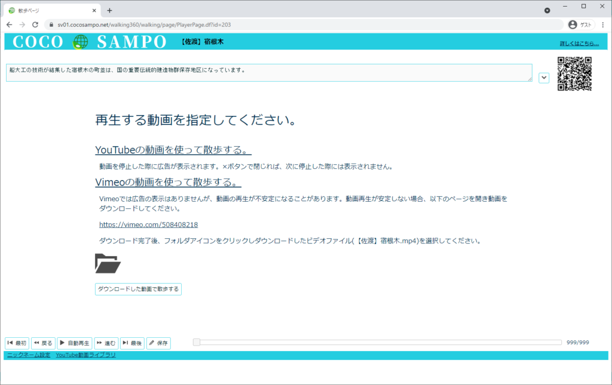Viewport: 612px width, 385px height.
Task: Close the 散歩ページ tab
Action: [x=94, y=11]
